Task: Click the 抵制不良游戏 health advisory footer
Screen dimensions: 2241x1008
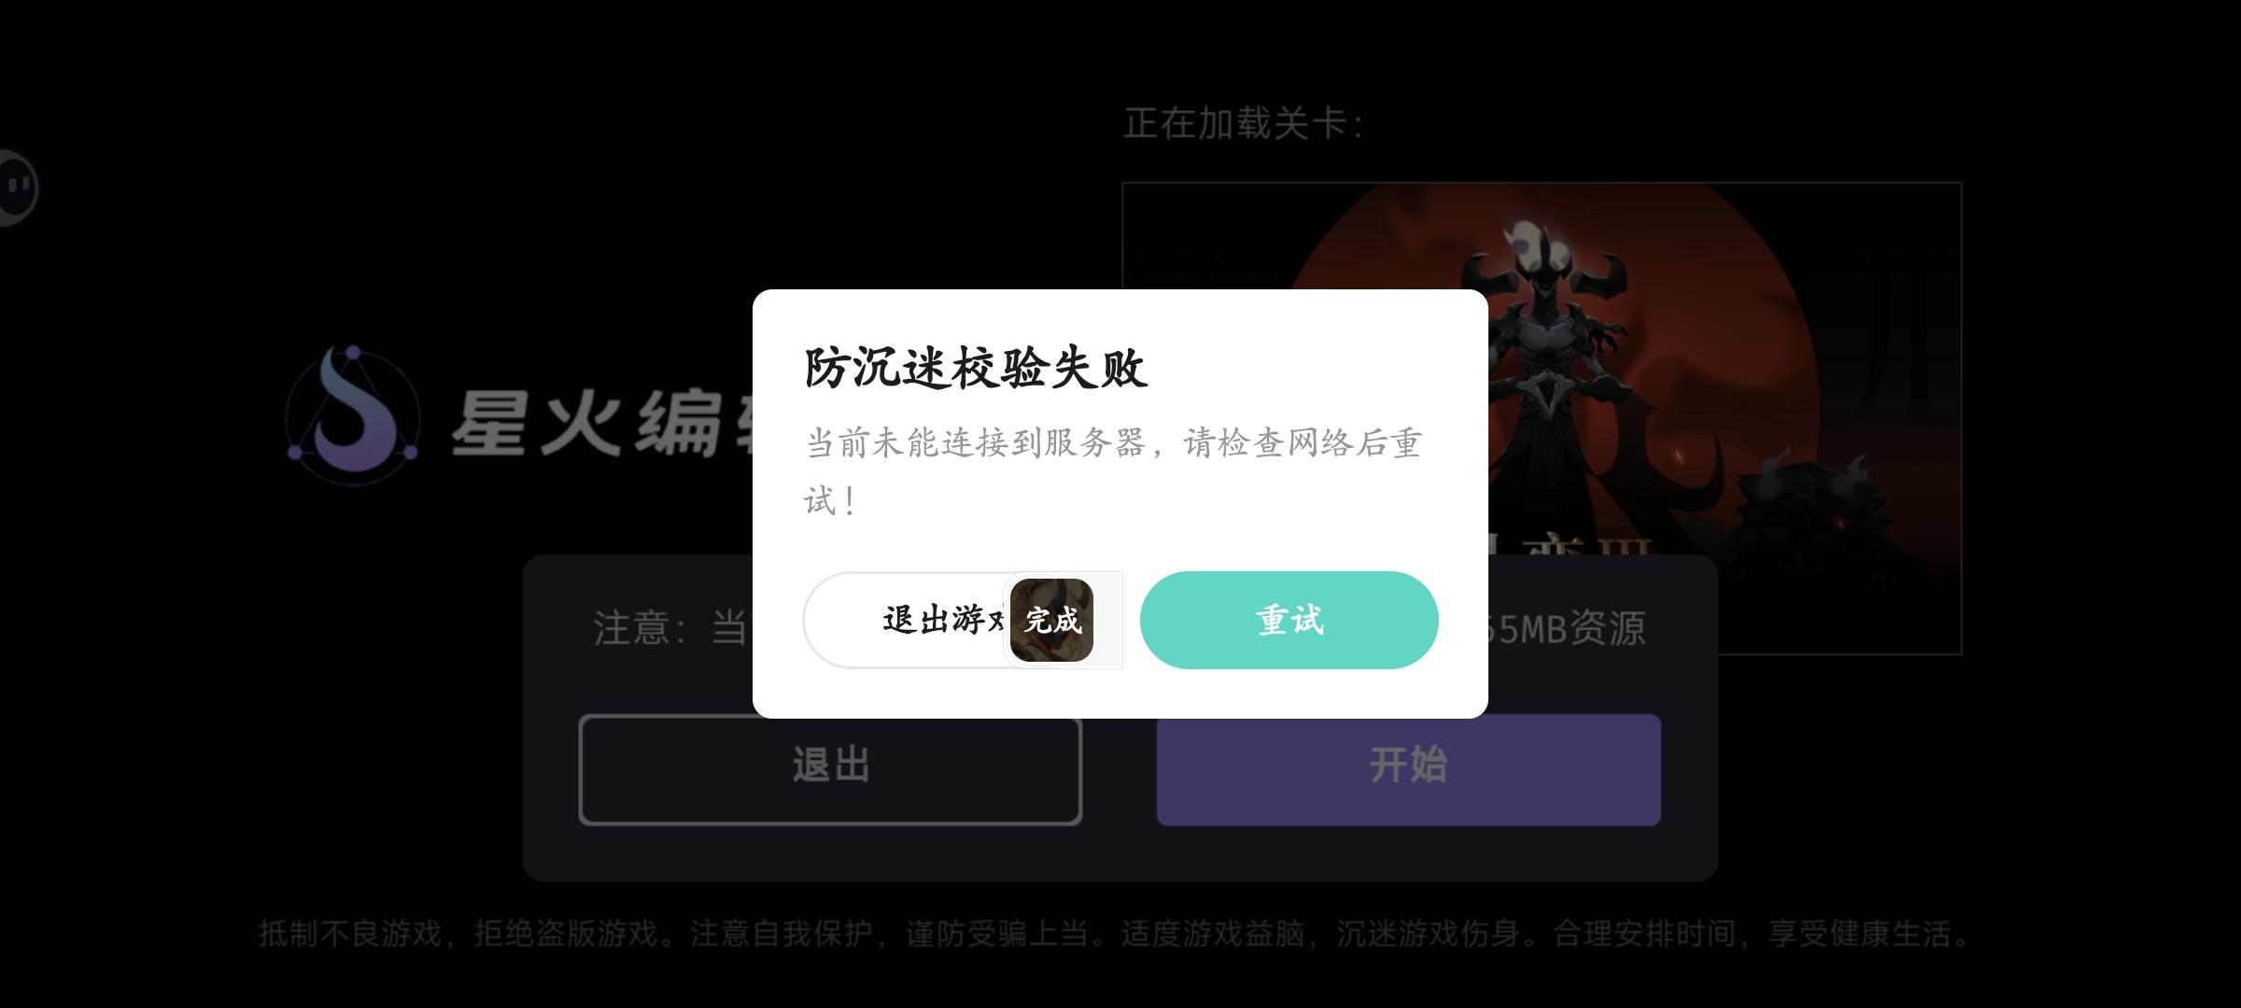Action: 1113,933
